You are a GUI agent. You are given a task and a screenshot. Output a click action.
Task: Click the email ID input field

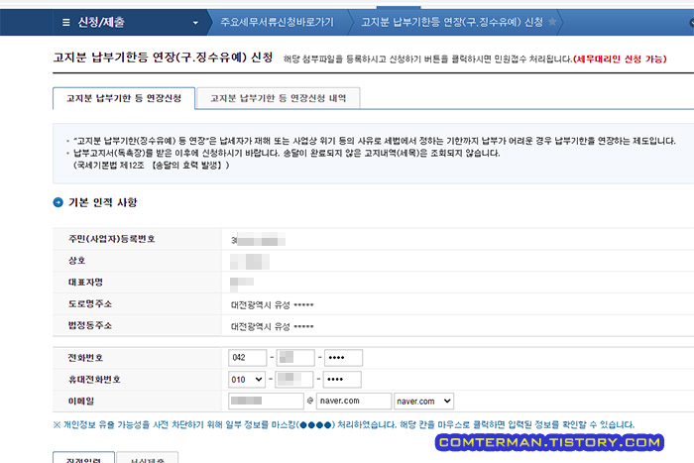(x=266, y=401)
